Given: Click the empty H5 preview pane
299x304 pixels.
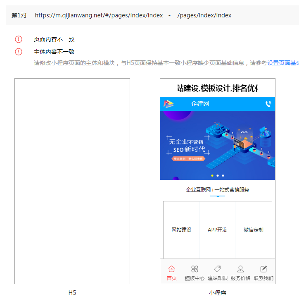Looking at the screenshot, I should pyautogui.click(x=72, y=181).
